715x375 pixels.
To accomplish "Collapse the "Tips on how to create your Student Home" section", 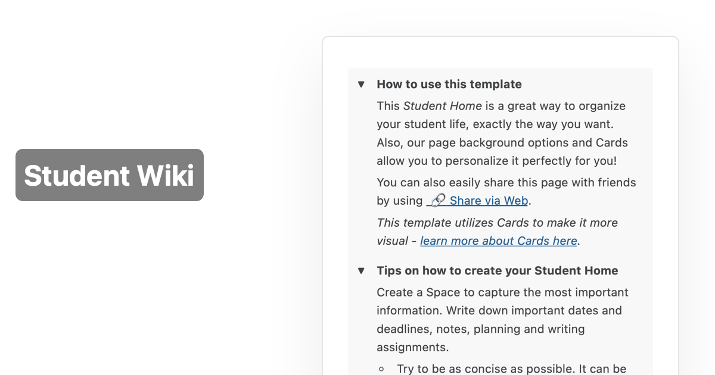I will [x=362, y=270].
